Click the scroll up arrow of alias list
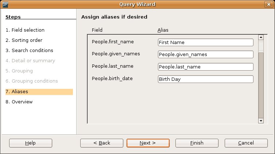 [261, 37]
